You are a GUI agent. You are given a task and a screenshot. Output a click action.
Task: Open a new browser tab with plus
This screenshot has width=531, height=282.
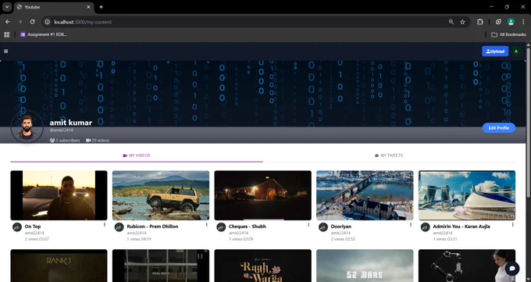(101, 7)
